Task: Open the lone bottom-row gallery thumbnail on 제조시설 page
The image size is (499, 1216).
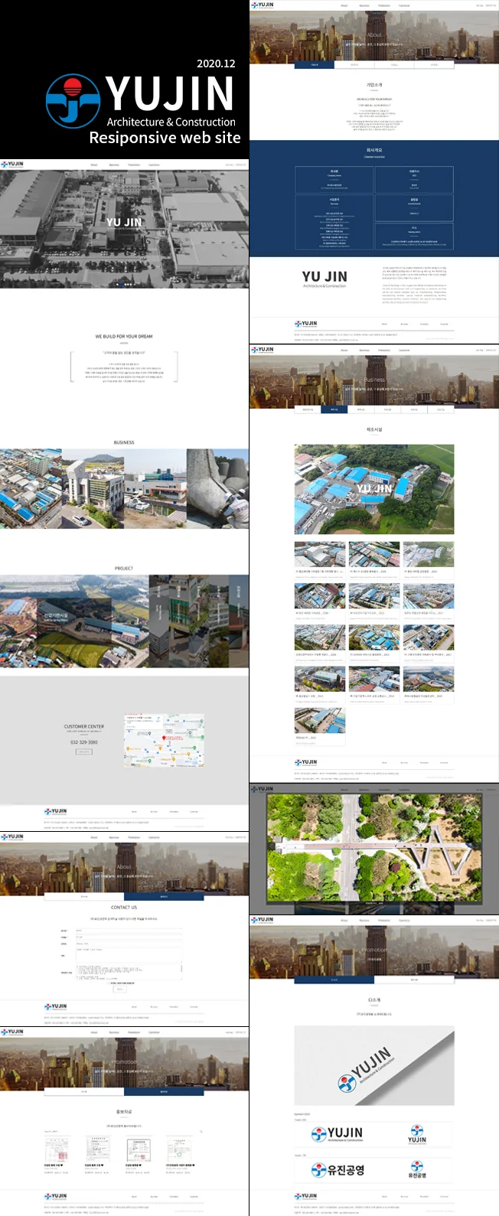Action: [320, 720]
